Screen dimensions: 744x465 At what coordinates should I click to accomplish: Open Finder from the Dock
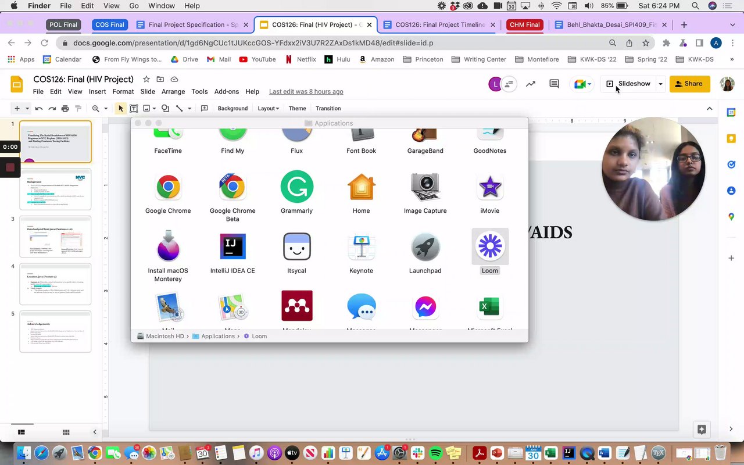tap(23, 452)
